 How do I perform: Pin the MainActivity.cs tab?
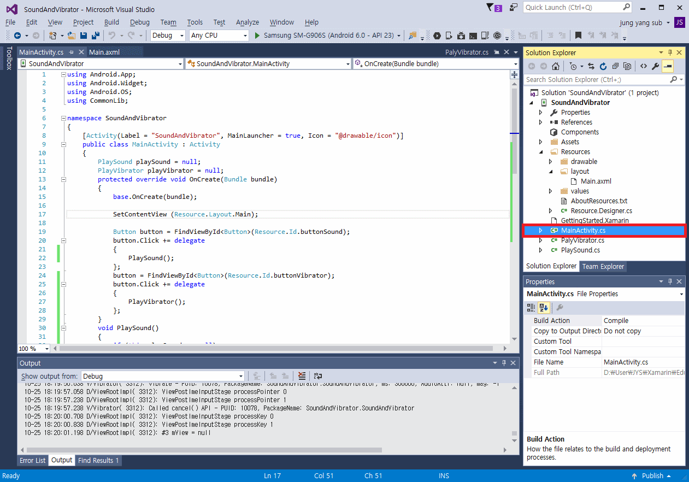click(x=71, y=52)
